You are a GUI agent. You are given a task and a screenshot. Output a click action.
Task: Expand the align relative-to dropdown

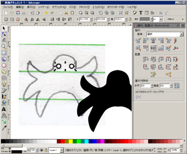click(182, 34)
